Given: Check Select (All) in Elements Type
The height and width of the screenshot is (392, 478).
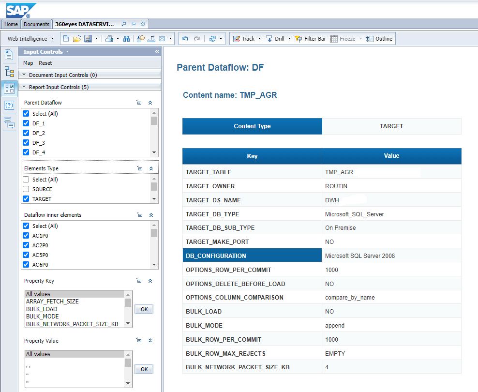Looking at the screenshot, I should click(x=26, y=179).
